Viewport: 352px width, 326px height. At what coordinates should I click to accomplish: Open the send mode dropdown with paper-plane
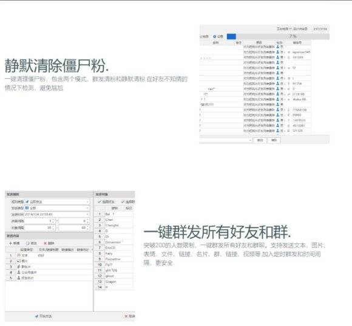(x=57, y=202)
